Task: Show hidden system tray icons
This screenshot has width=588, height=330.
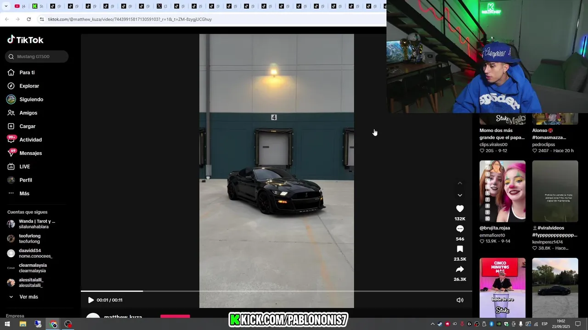Action: point(433,324)
